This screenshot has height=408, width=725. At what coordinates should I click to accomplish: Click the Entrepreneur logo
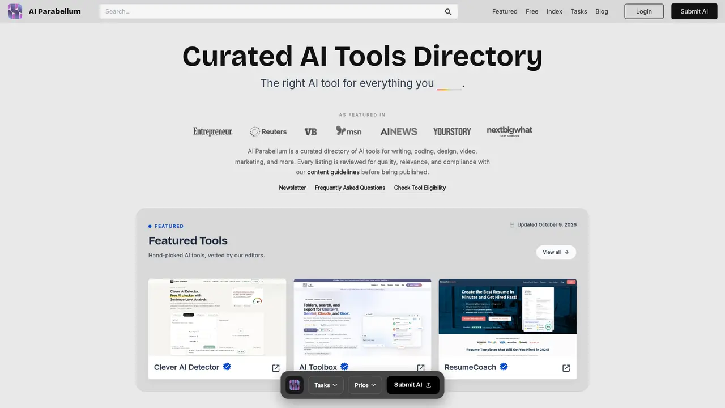tap(212, 131)
